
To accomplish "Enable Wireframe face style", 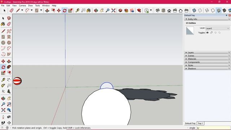I will click(207, 10).
